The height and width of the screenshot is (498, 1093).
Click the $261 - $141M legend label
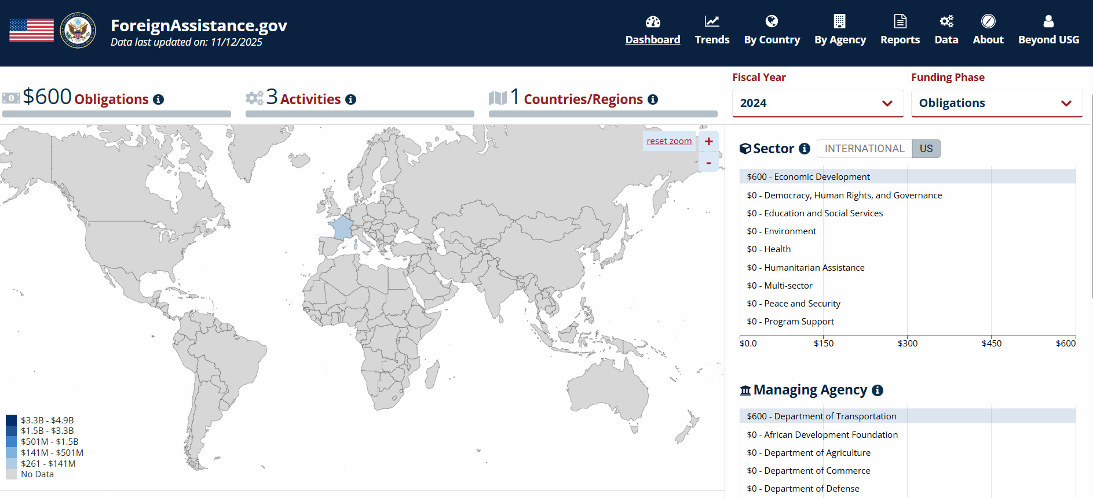coord(48,463)
